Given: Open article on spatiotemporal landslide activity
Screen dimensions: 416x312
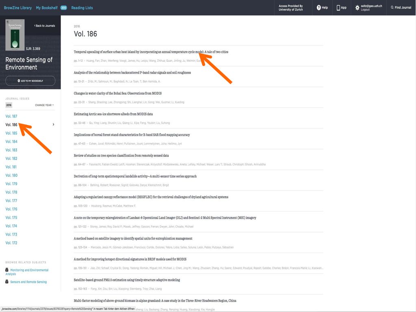Looking at the screenshot, I should pyautogui.click(x=135, y=176).
